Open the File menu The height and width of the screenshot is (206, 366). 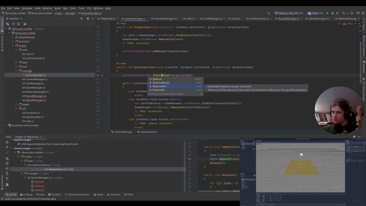pyautogui.click(x=3, y=8)
